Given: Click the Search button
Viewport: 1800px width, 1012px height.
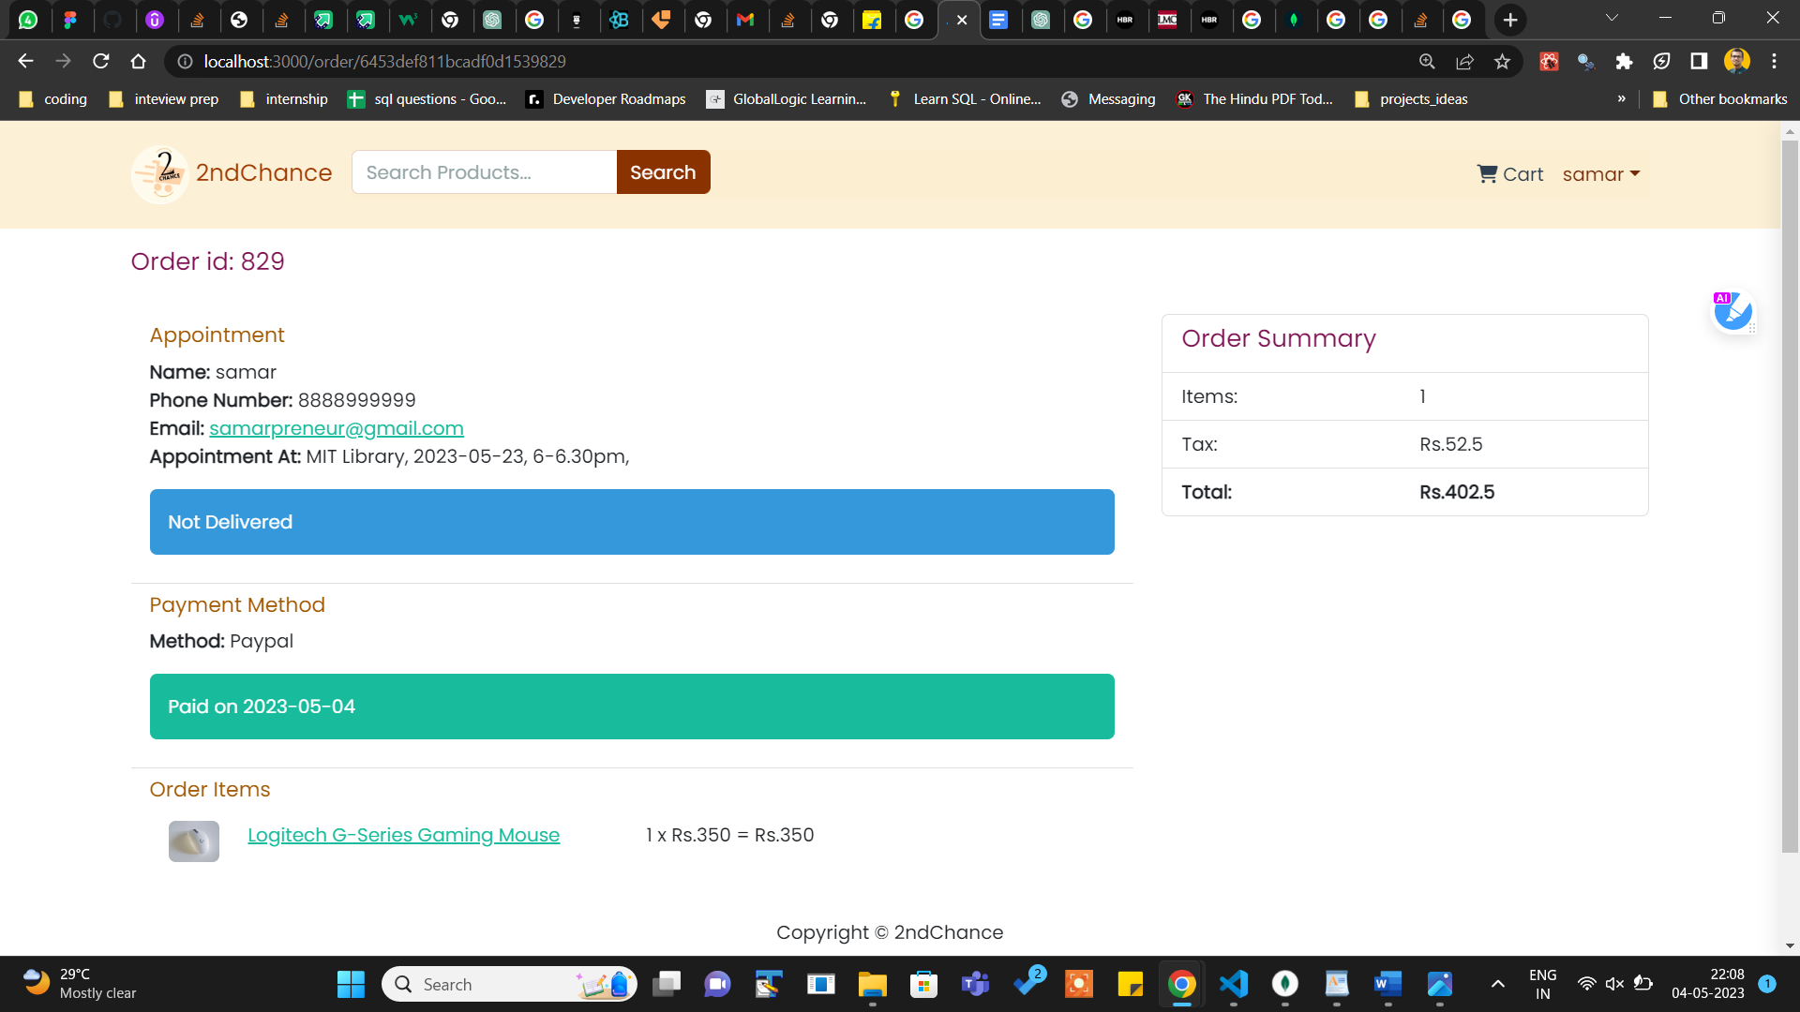Looking at the screenshot, I should (663, 172).
